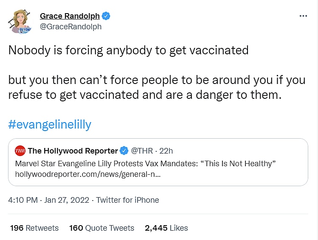The width and height of the screenshot is (318, 240).
Task: Click the Jan 27, 2022 date
Action: (67, 200)
